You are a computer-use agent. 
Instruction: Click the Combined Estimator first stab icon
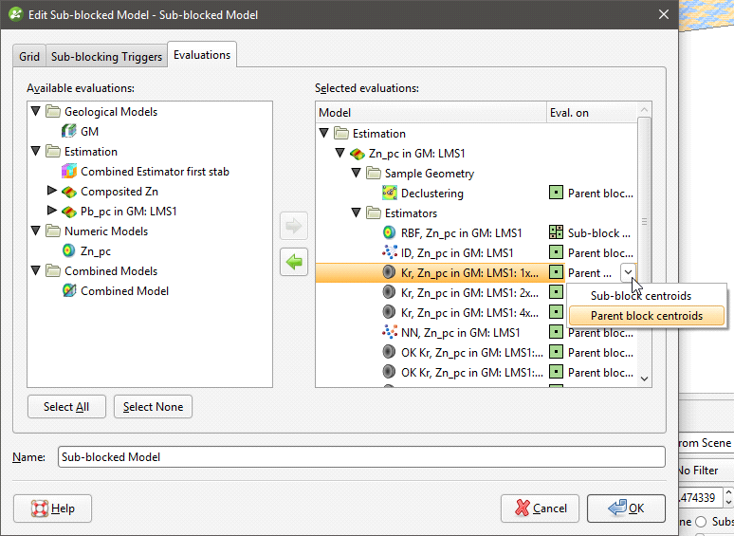pyautogui.click(x=68, y=172)
